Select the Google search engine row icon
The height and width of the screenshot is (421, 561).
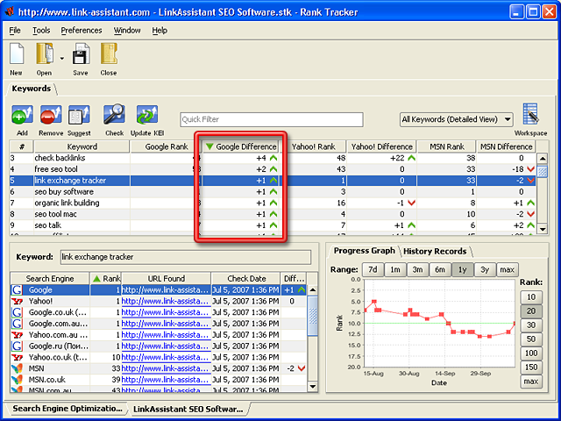pos(17,290)
